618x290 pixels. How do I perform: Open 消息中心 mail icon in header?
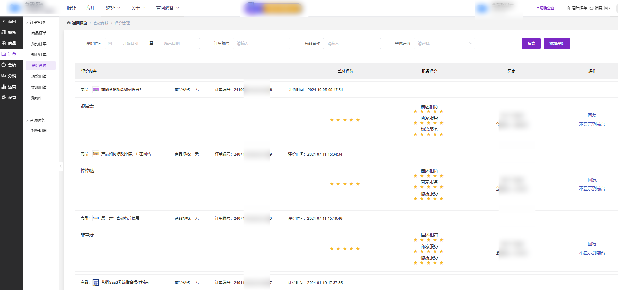coord(600,8)
